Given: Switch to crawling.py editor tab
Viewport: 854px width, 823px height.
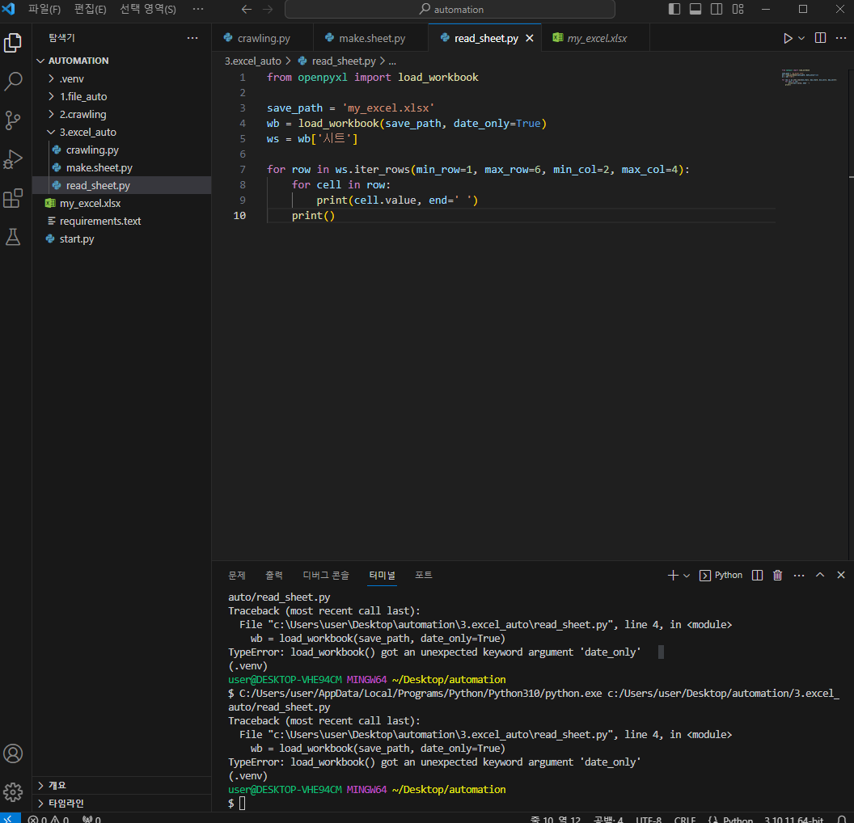Looking at the screenshot, I should (x=262, y=38).
